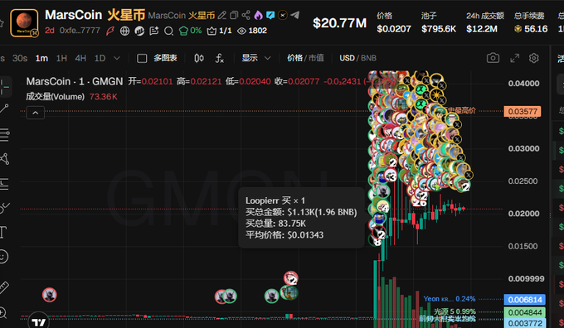
Task: Select the ruler measure tool
Action: (x=4, y=287)
